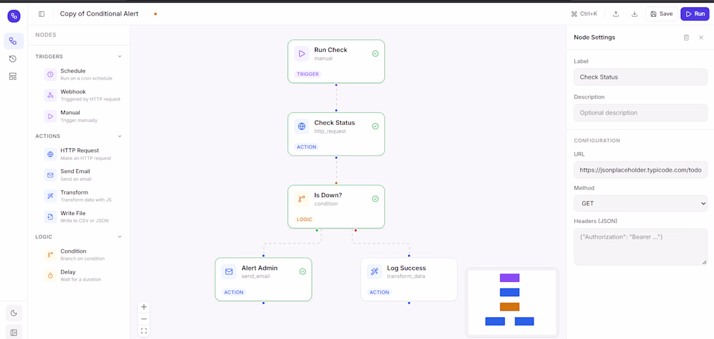Click the upload/export icon in top bar

point(615,14)
